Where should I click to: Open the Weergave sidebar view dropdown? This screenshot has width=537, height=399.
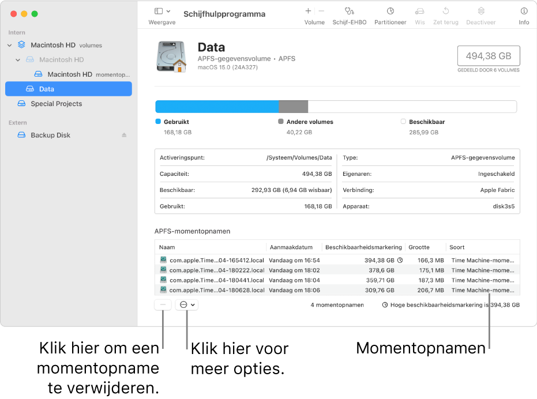coord(162,12)
